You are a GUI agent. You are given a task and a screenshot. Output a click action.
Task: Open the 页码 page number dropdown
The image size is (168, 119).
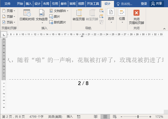9,22
